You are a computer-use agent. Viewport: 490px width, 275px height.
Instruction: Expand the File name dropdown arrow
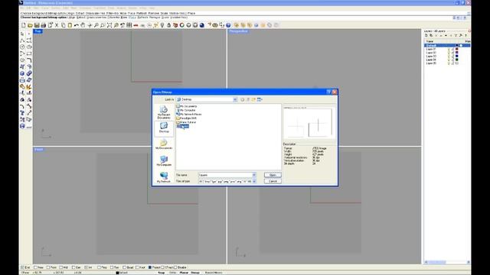point(254,175)
